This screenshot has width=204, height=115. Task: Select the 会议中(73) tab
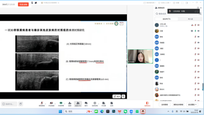click(x=167, y=19)
